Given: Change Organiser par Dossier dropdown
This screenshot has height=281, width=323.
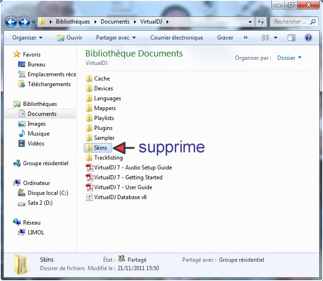Looking at the screenshot, I should coord(289,58).
